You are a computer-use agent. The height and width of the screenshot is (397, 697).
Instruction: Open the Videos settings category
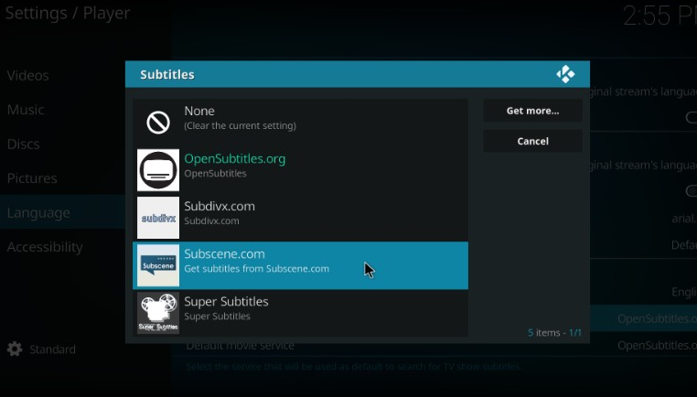click(28, 75)
